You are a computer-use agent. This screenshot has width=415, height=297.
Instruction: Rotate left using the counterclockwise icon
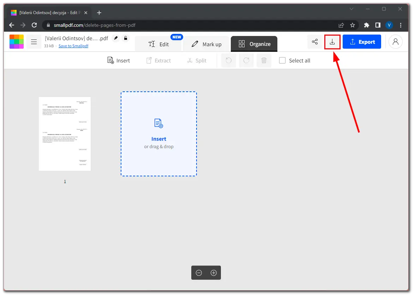point(229,60)
